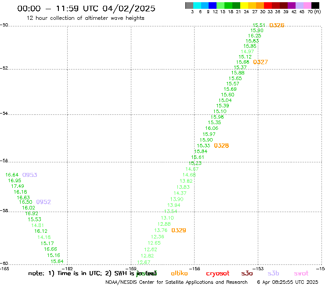325x286 pixels.
Task: Click the wave height value 12.36
Action: [x=158, y=237]
